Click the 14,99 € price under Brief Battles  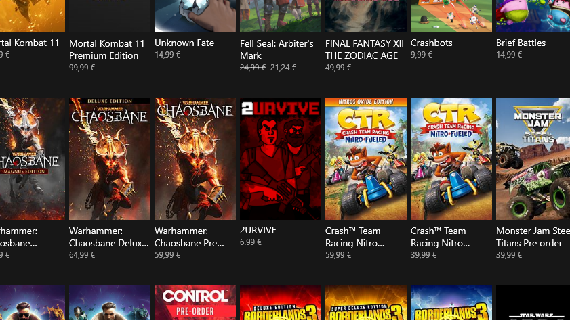click(509, 55)
